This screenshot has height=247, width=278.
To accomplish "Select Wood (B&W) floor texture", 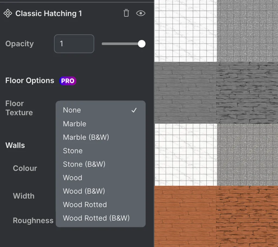I will pyautogui.click(x=84, y=191).
